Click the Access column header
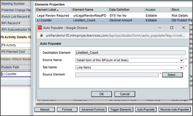Image resolution: width=193 pixels, height=116 pixels. pos(157,9)
